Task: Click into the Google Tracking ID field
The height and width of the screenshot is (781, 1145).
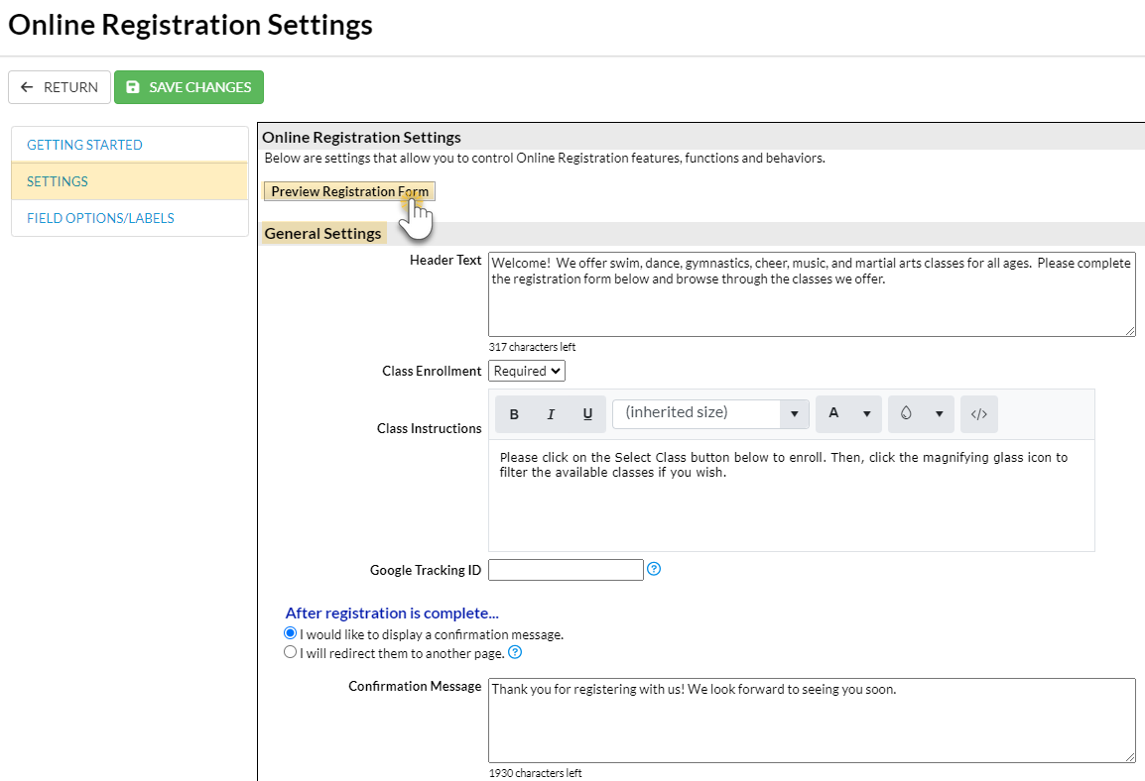Action: pos(566,570)
